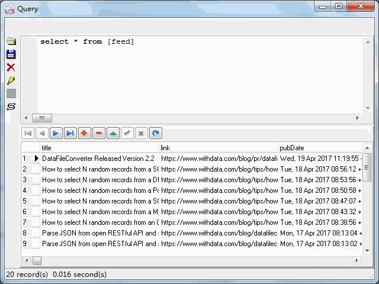Execute query with lightning bolt icon
This screenshot has height=284, width=379.
pyautogui.click(x=11, y=80)
